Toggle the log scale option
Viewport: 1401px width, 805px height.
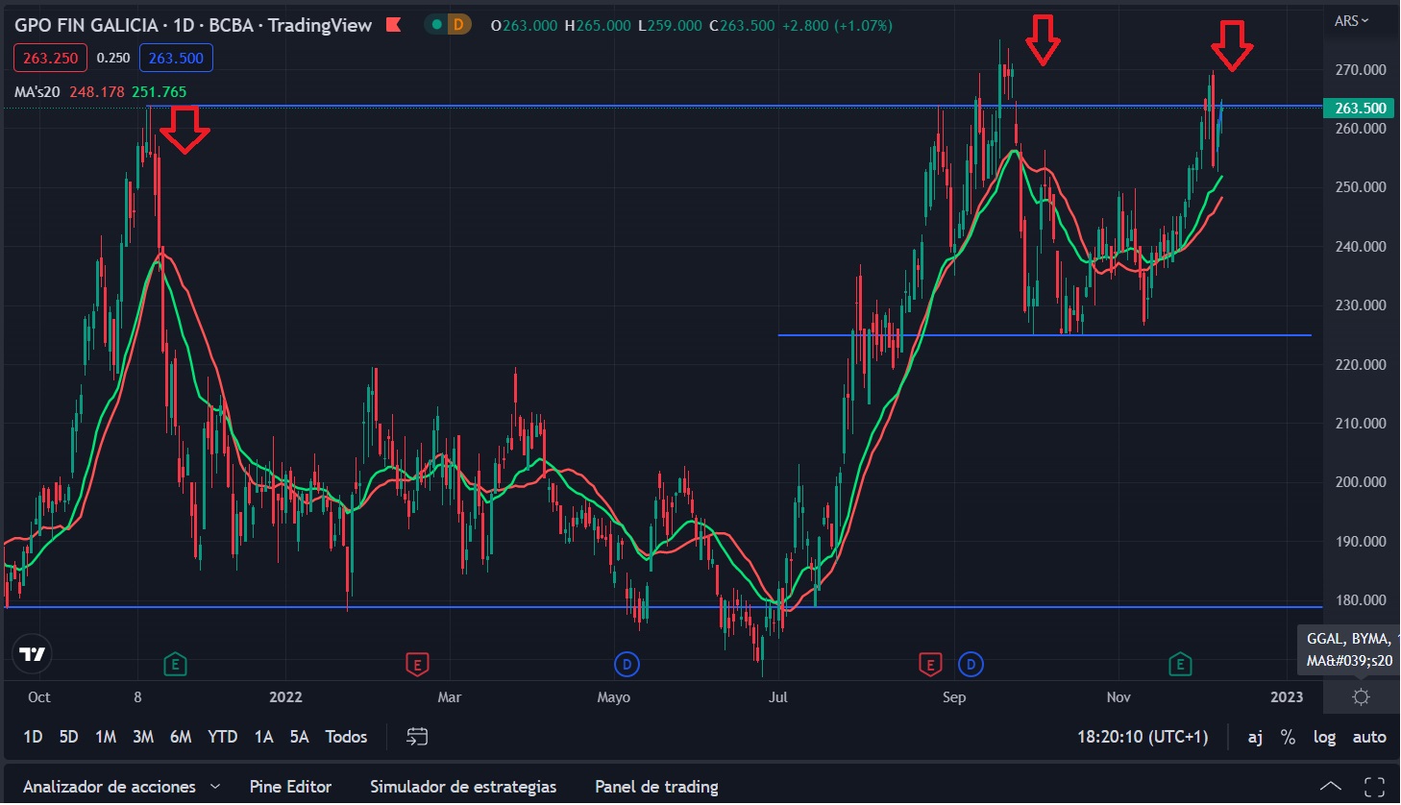[x=1324, y=737]
